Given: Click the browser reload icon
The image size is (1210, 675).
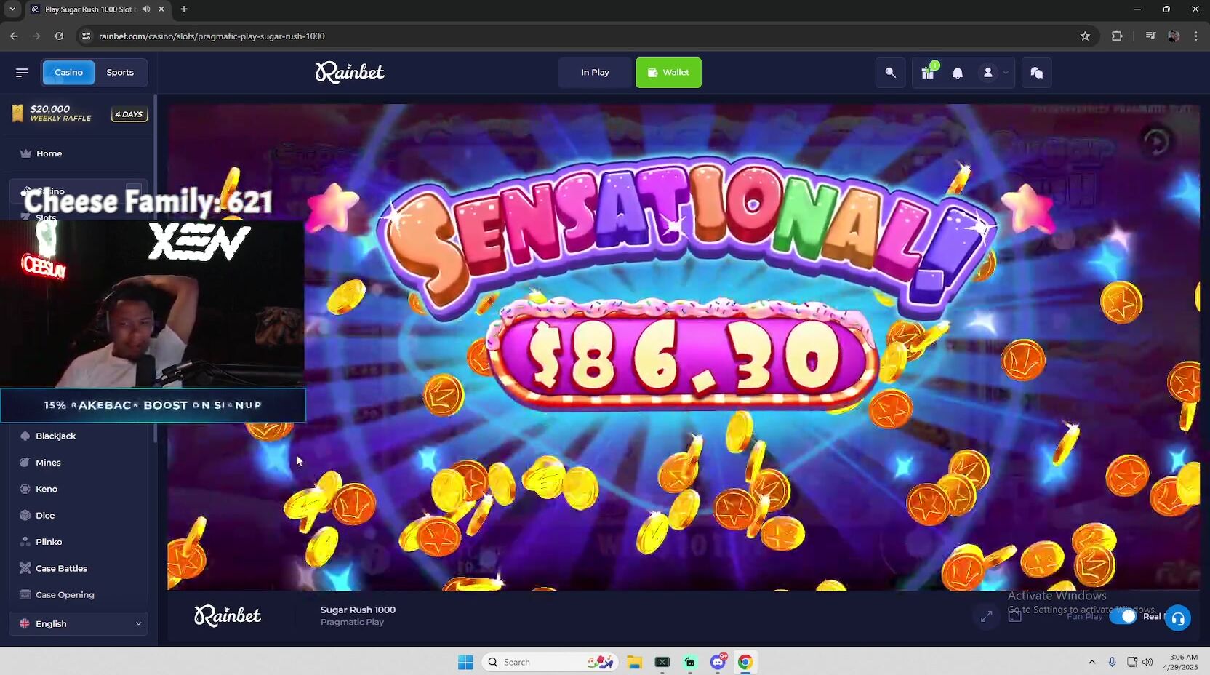Looking at the screenshot, I should click(59, 36).
